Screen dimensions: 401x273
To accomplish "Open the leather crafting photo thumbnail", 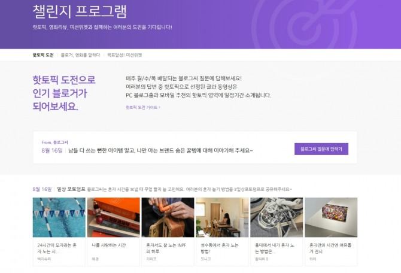I will (168, 217).
